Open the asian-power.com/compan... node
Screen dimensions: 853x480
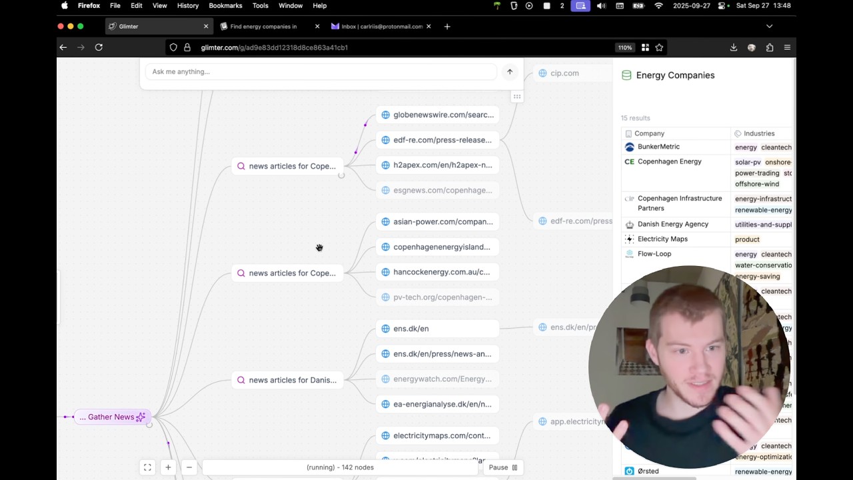(438, 221)
